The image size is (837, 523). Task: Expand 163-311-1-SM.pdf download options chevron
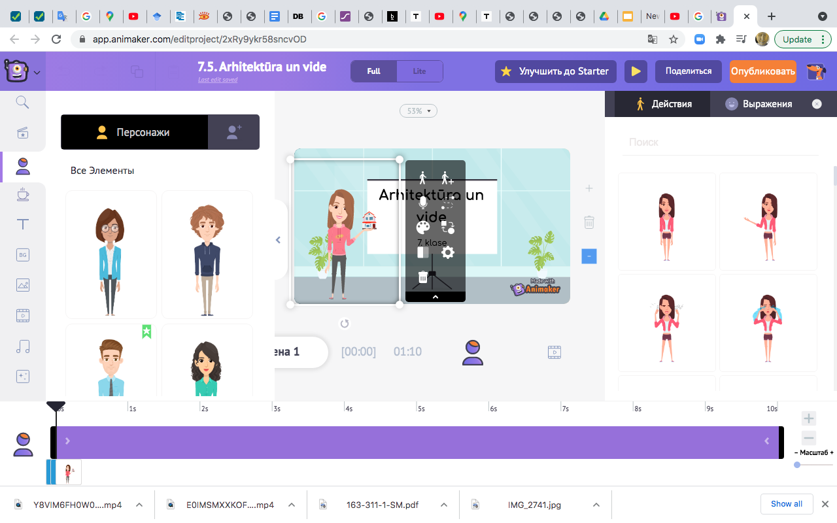[444, 505]
